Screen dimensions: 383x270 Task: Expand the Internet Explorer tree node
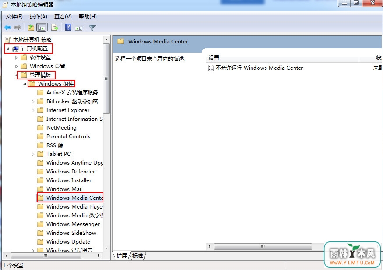[33, 110]
